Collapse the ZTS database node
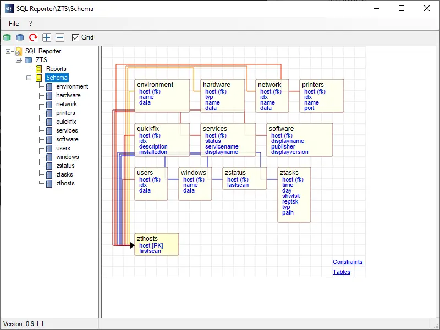This screenshot has height=330, width=440. click(18, 60)
